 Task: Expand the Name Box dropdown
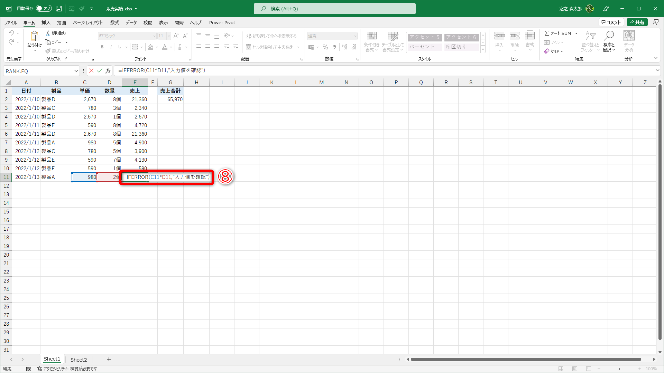click(76, 71)
